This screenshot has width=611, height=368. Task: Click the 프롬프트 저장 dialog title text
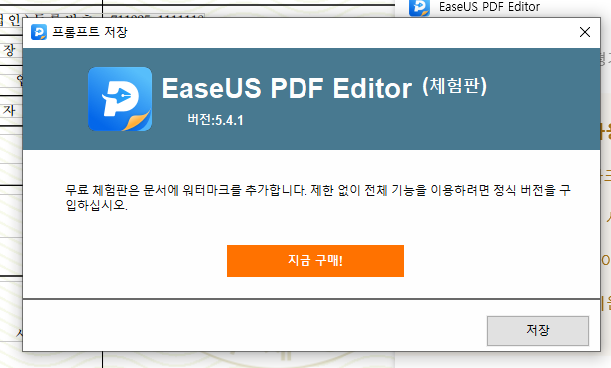click(x=90, y=32)
